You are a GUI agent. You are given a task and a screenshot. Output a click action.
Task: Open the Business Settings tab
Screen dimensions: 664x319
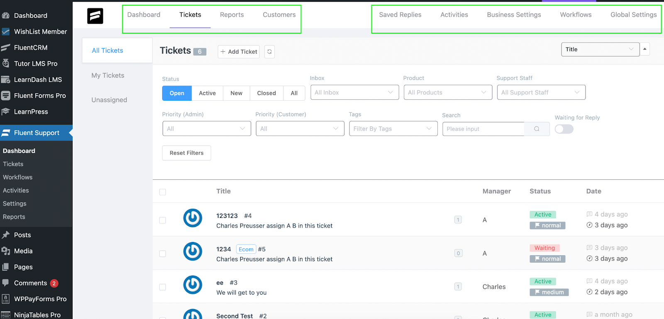(514, 15)
